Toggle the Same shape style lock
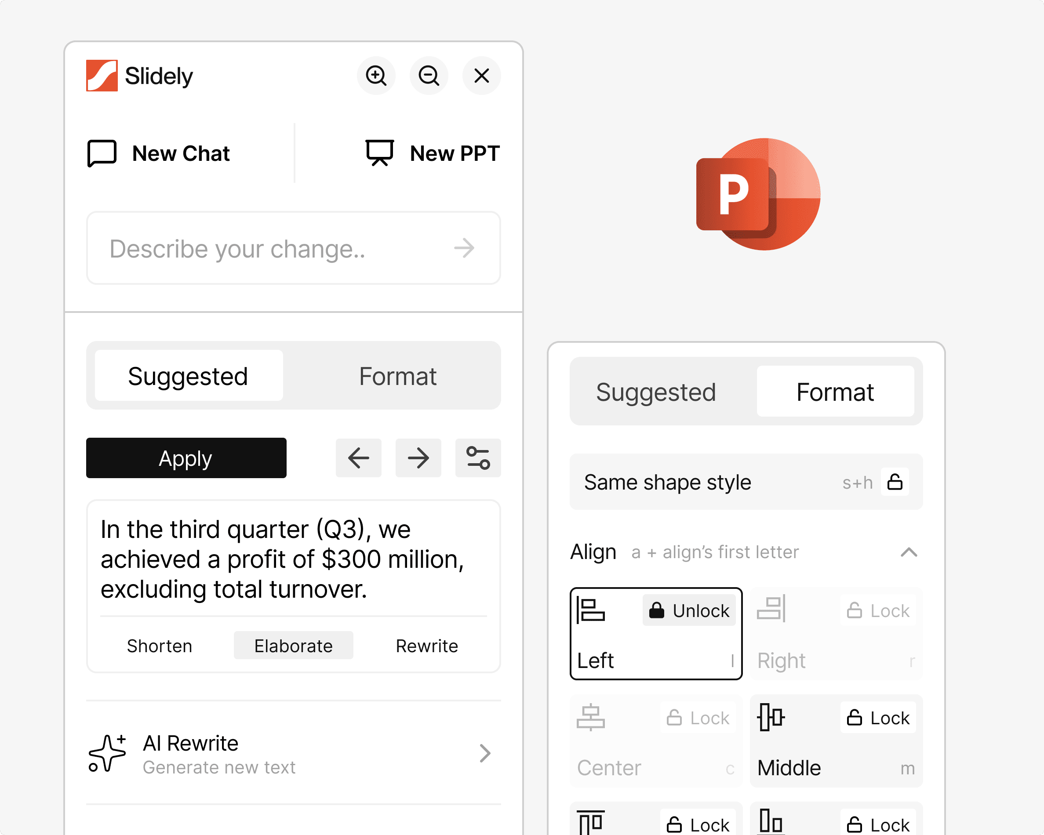Screen dimensions: 1044x835 click(x=895, y=482)
